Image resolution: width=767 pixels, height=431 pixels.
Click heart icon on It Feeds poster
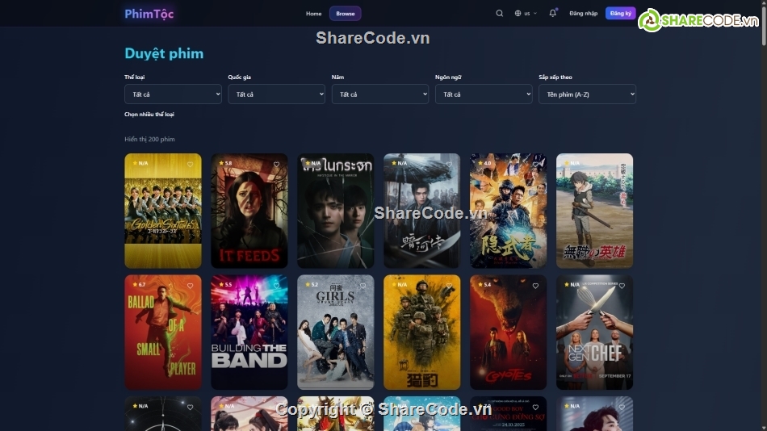[x=276, y=165]
